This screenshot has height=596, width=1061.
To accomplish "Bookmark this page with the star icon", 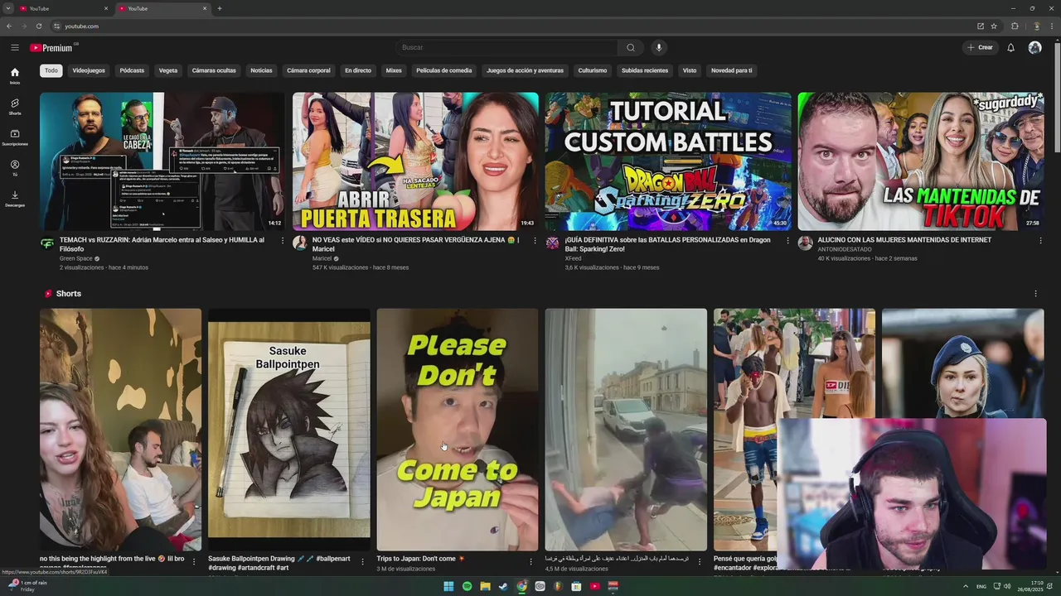I will click(x=994, y=26).
